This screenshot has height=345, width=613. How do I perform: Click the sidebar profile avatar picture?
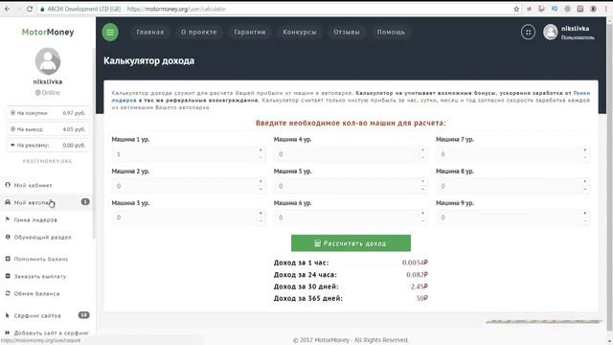pos(48,61)
